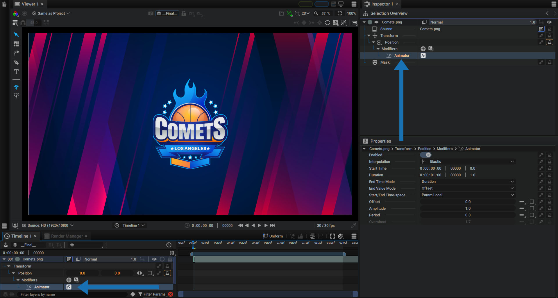
Task: Toggle Position checkbox in Timeline row
Action: point(150,273)
